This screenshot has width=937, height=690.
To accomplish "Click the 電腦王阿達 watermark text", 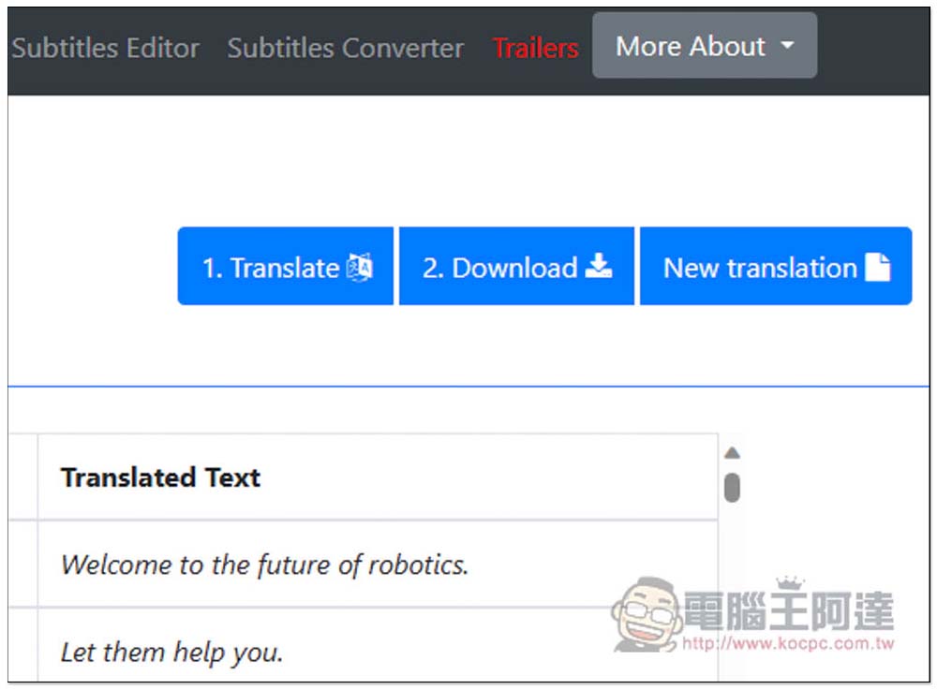I will [787, 611].
